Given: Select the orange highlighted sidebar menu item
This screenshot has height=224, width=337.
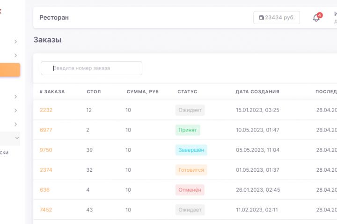Looking at the screenshot, I should 10,70.
